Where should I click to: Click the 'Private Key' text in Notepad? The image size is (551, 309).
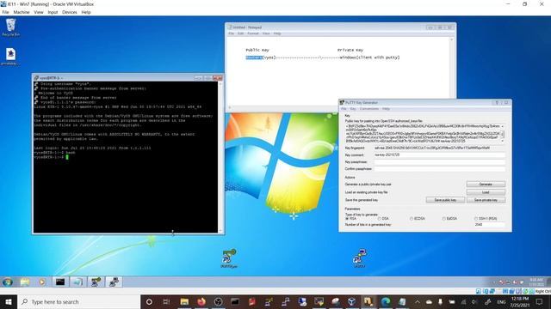tap(350, 50)
